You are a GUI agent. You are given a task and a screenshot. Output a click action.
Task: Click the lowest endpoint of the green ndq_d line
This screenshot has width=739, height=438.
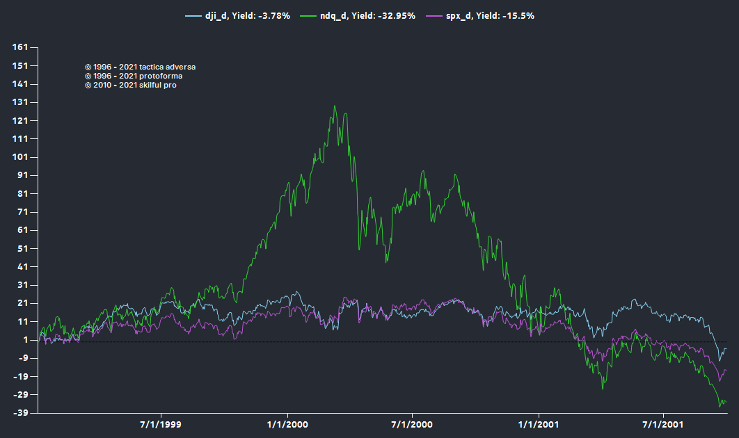point(720,406)
